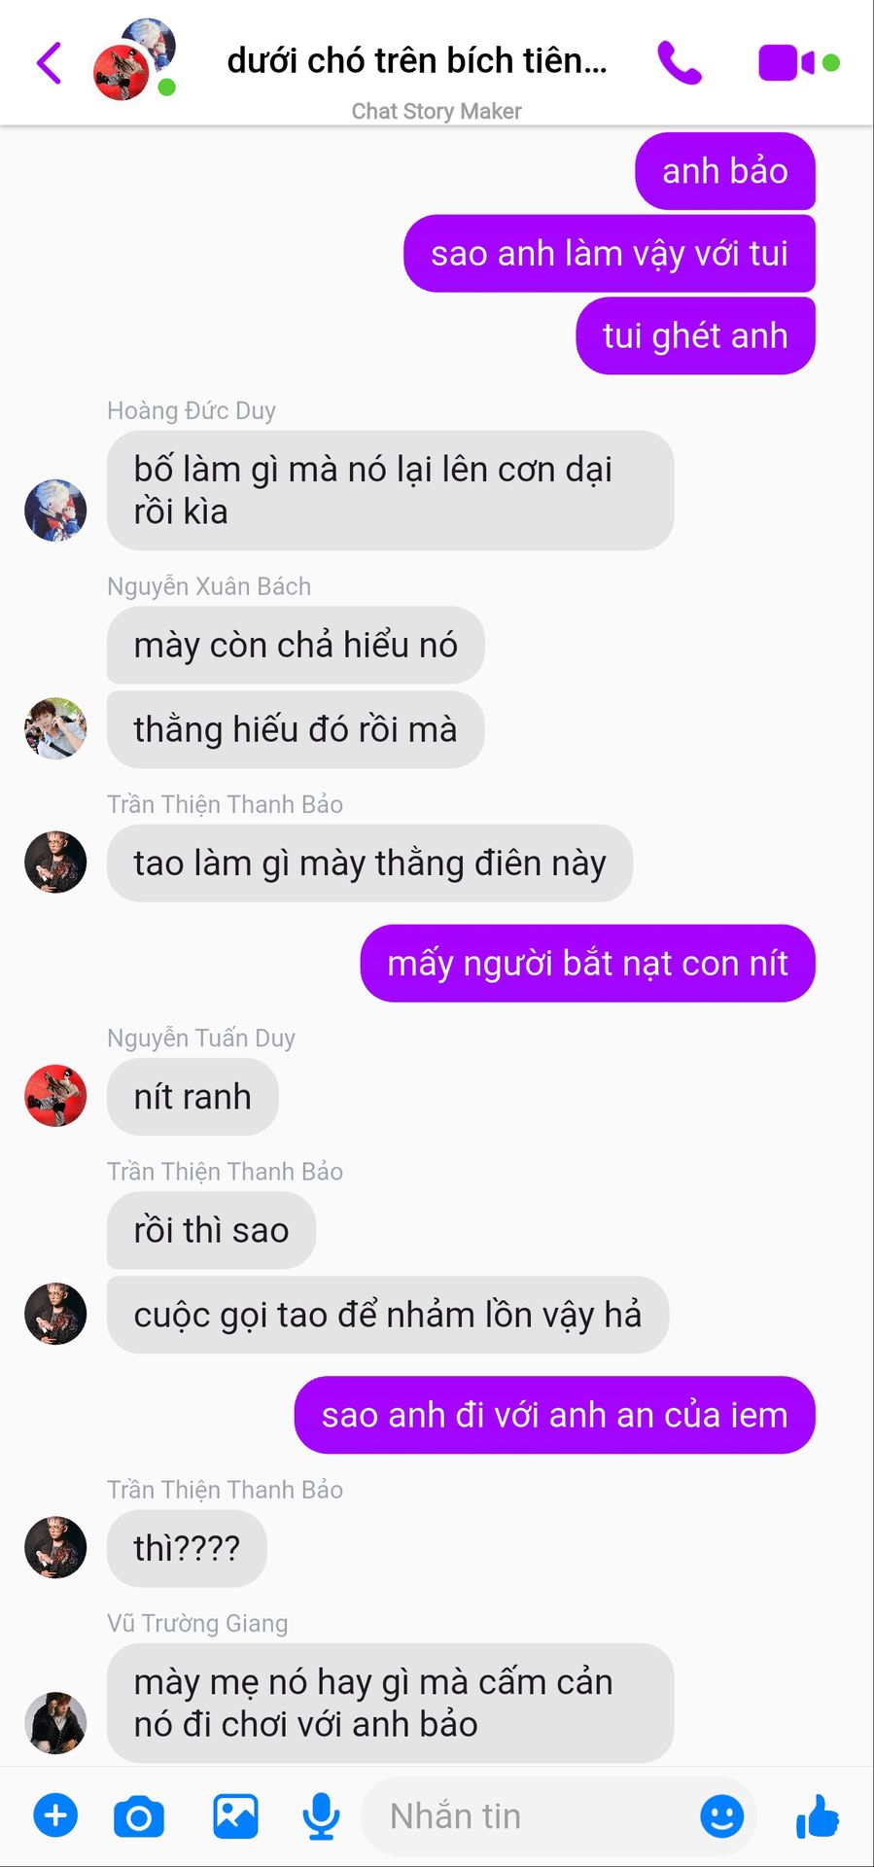Tap the 'thì????' message bubble

187,1548
